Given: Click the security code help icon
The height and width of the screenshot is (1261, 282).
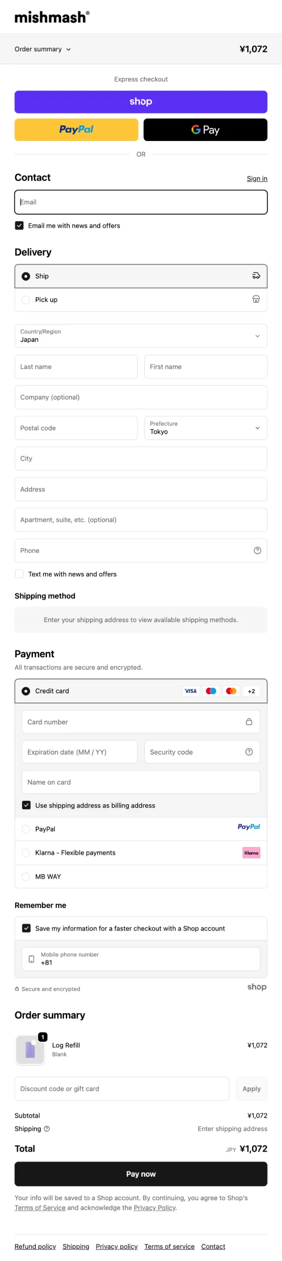Looking at the screenshot, I should click(x=249, y=751).
